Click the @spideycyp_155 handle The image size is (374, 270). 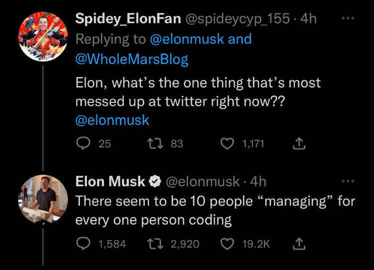[x=237, y=19]
